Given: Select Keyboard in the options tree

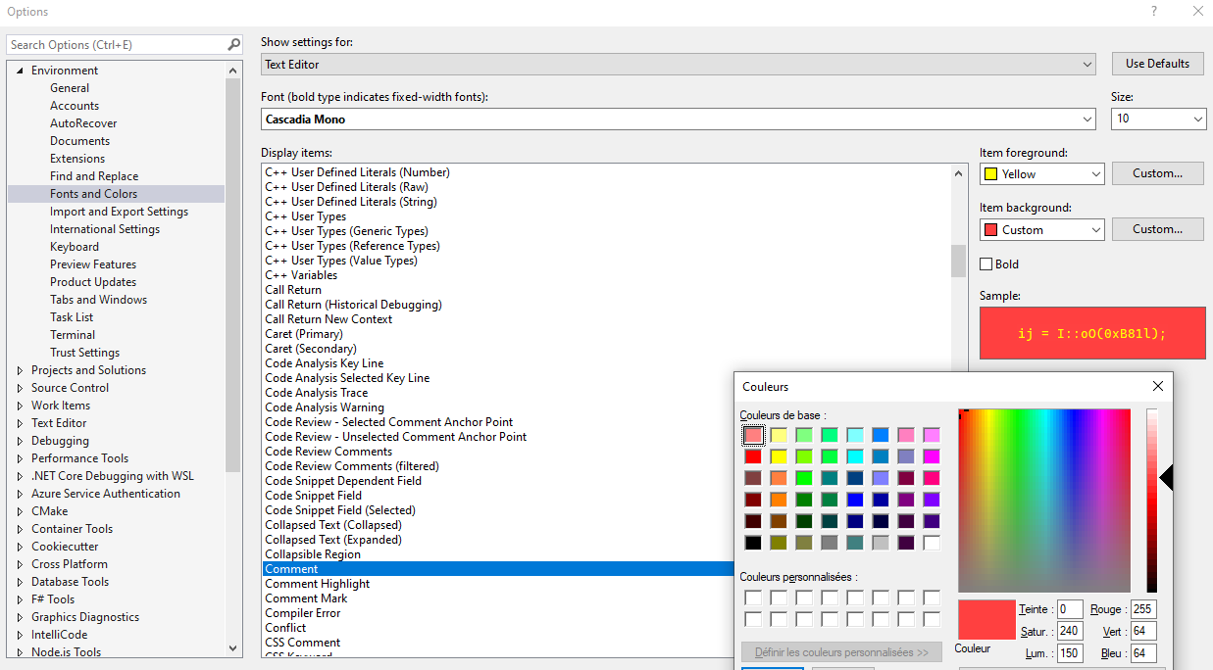Looking at the screenshot, I should tap(75, 247).
